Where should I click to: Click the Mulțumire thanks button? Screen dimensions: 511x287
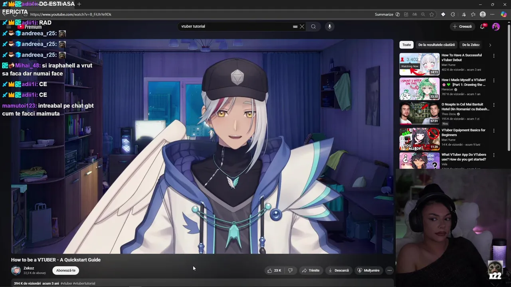tap(368, 270)
